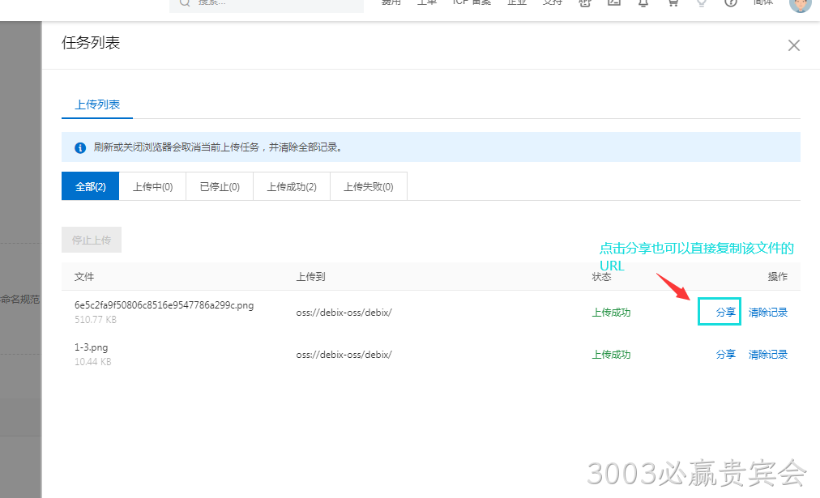Click the blue info icon in the notice banner
This screenshot has height=498, width=820.
(80, 148)
